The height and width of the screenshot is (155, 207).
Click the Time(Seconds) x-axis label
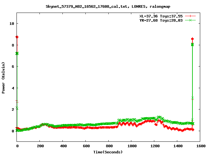pos(108,152)
